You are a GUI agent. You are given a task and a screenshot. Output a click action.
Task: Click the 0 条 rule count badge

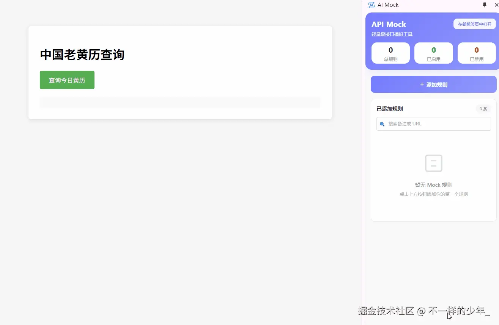(x=483, y=109)
